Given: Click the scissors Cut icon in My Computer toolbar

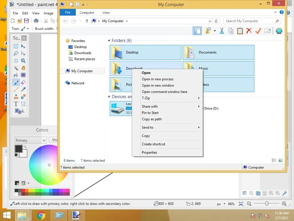Looking at the screenshot, I should pyautogui.click(x=222, y=31).
